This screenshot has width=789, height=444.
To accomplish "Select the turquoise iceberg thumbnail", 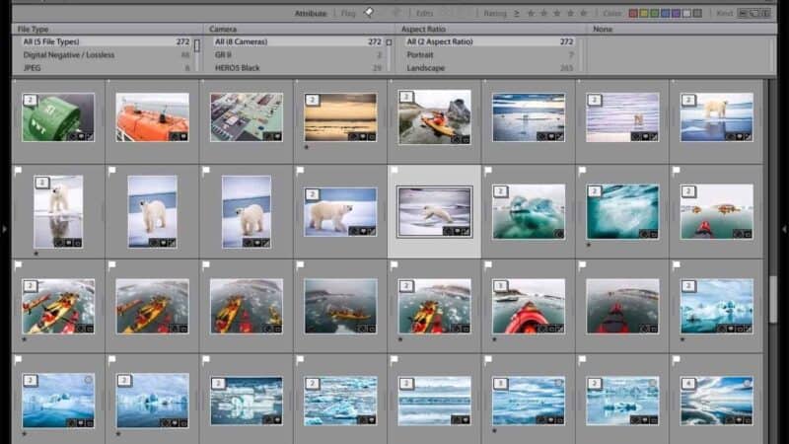I will (x=529, y=211).
